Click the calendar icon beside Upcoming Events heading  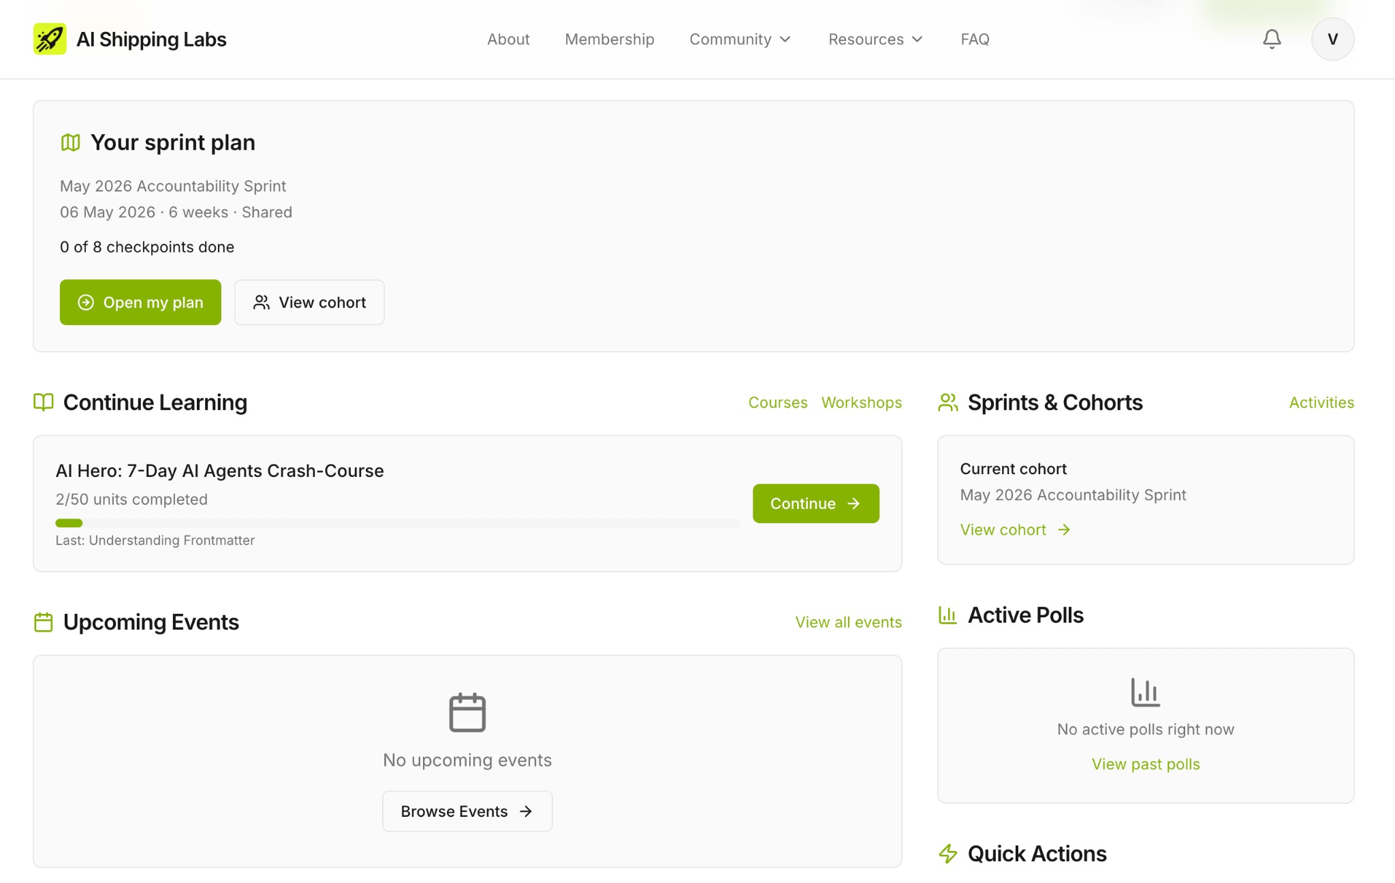(x=44, y=622)
